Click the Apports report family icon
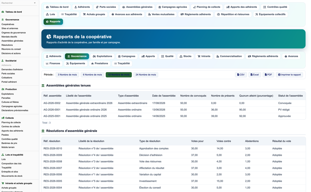Image resolution: width=311 pixels, height=192 pixels. 143,56
